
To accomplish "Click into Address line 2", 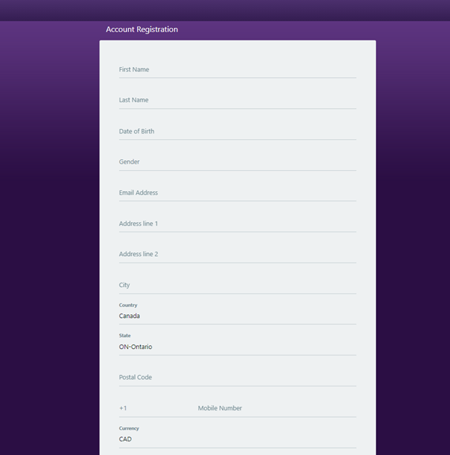I will pyautogui.click(x=237, y=255).
